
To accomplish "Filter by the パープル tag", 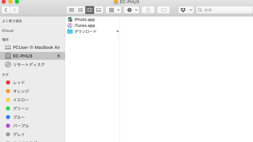I will coord(32,126).
